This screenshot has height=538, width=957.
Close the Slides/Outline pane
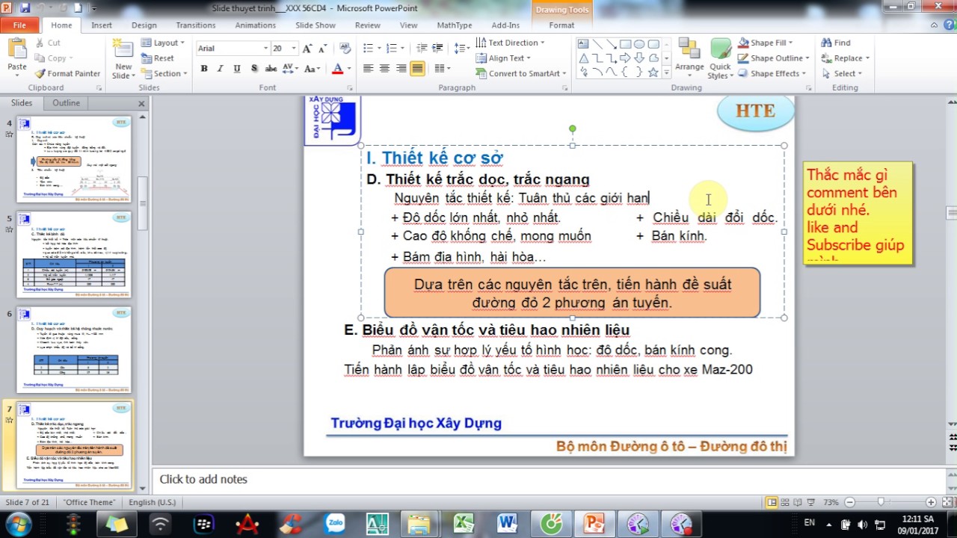pos(141,103)
